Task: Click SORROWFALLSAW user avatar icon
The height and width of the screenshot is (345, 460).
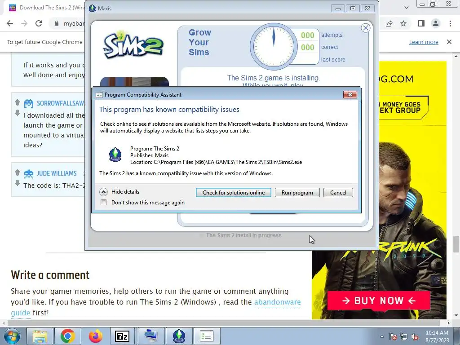Action: tap(28, 104)
